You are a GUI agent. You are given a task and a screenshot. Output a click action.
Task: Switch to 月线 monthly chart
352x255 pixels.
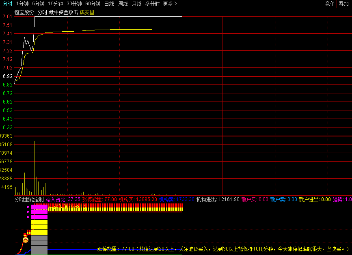point(136,4)
